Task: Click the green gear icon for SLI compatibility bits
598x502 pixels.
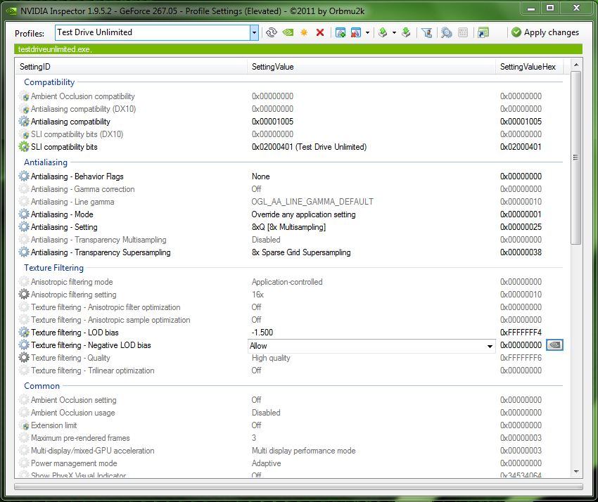Action: 24,147
